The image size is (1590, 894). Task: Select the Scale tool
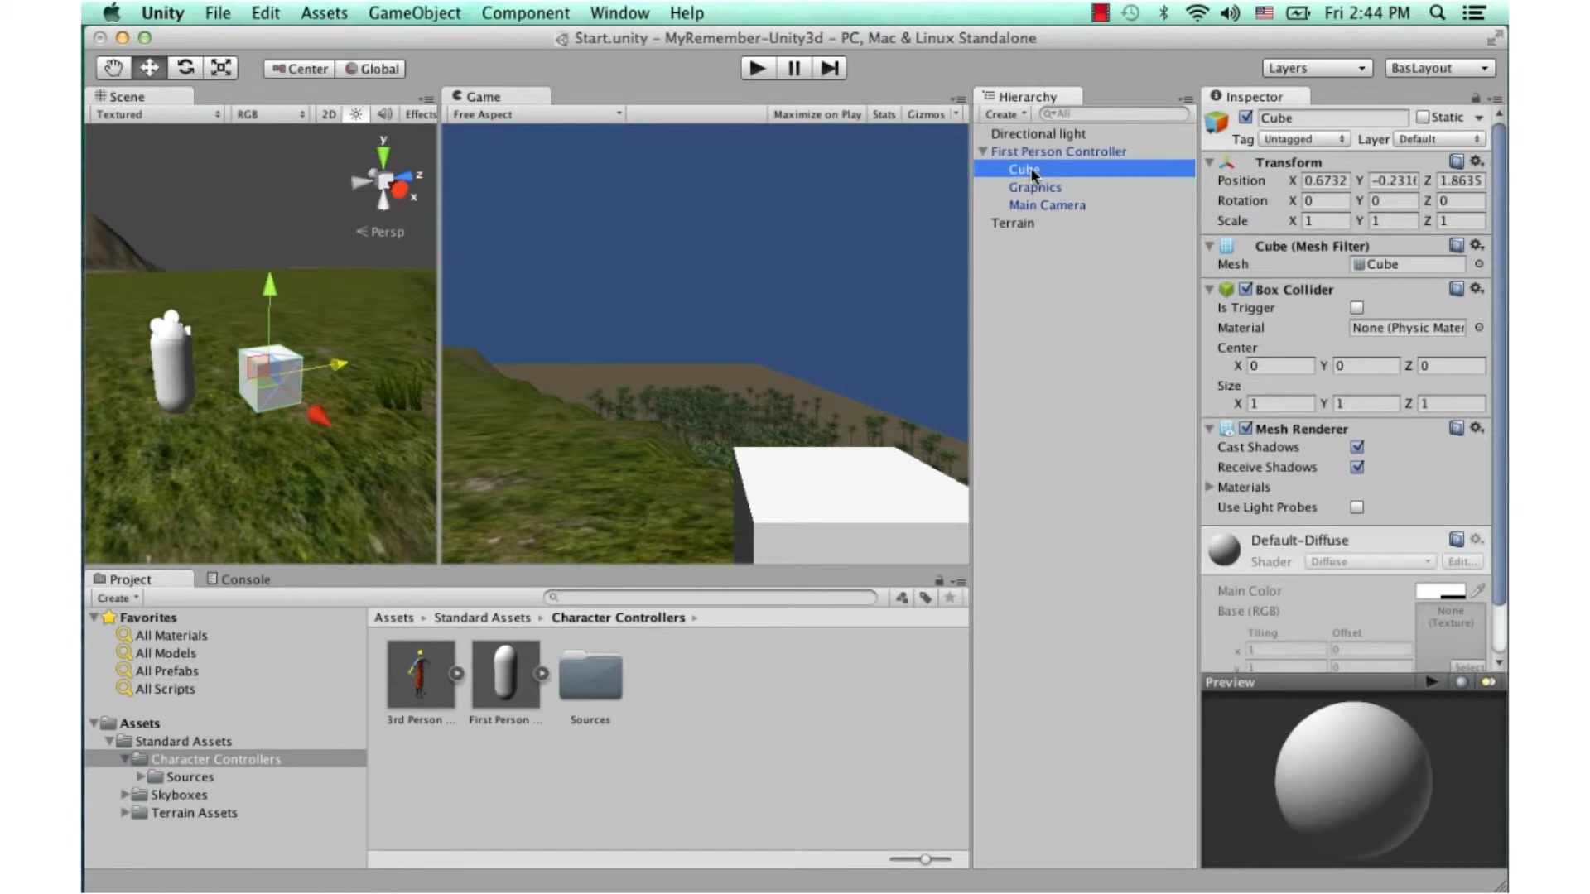pyautogui.click(x=221, y=68)
